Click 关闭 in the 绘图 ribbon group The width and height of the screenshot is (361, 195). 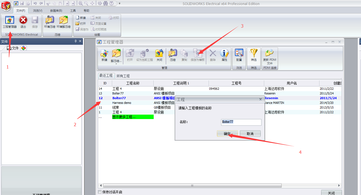pyautogui.click(x=96, y=18)
